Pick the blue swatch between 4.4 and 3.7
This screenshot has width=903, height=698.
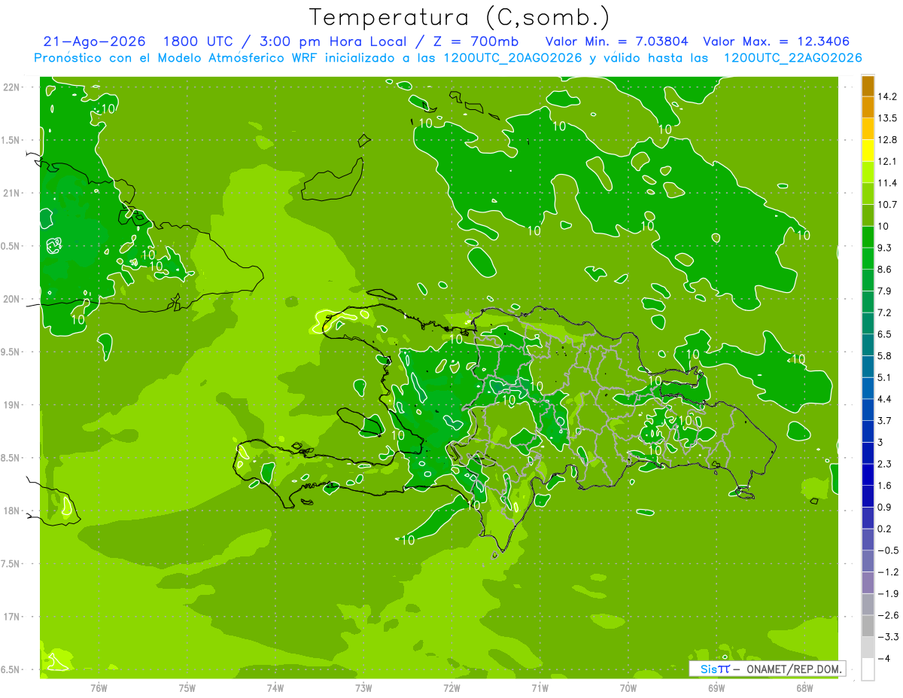click(868, 410)
